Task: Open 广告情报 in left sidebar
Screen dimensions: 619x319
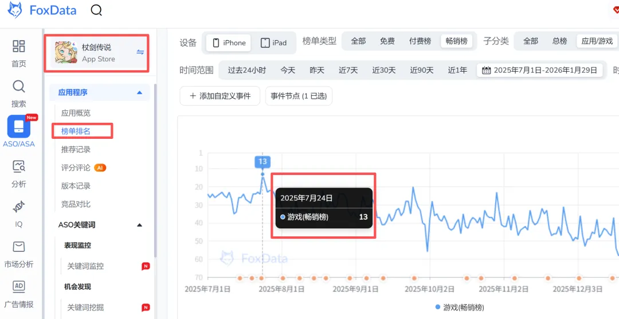Action: coord(18,294)
